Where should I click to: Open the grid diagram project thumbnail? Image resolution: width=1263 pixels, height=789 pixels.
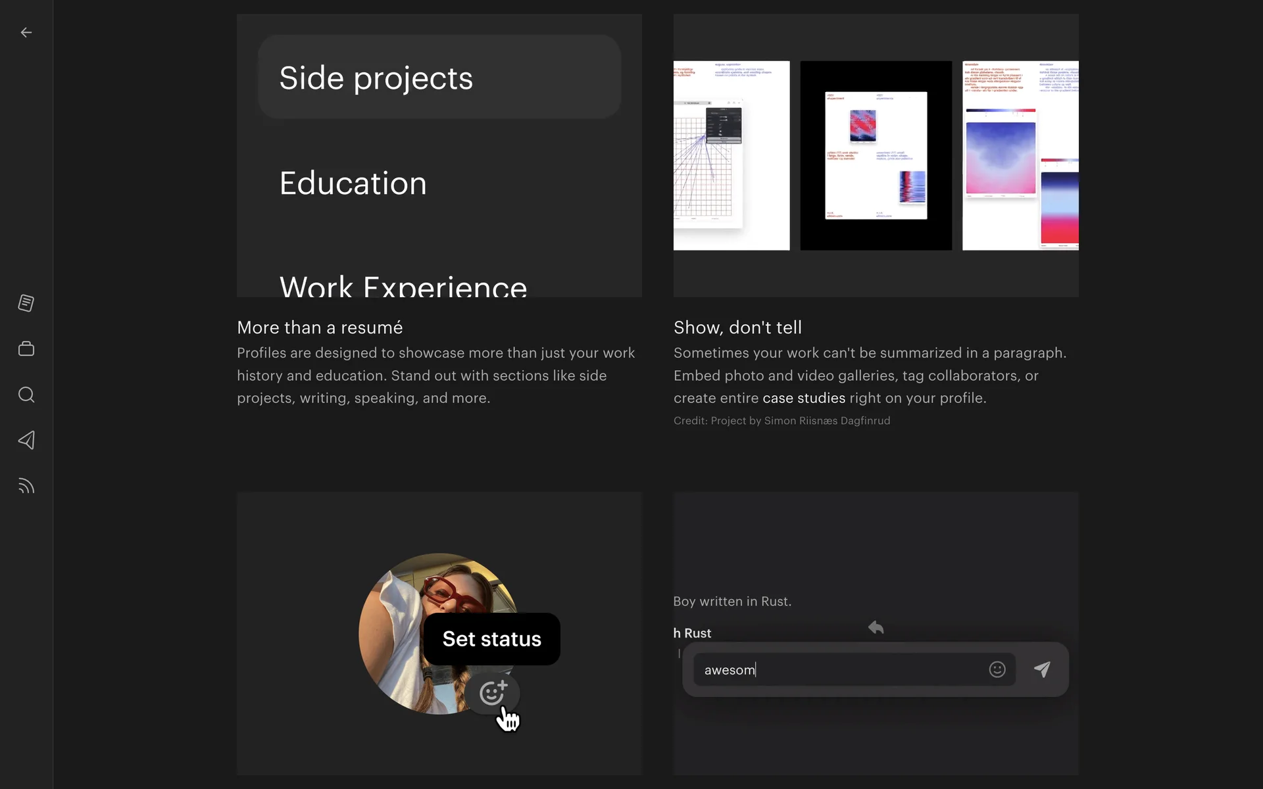coord(731,155)
